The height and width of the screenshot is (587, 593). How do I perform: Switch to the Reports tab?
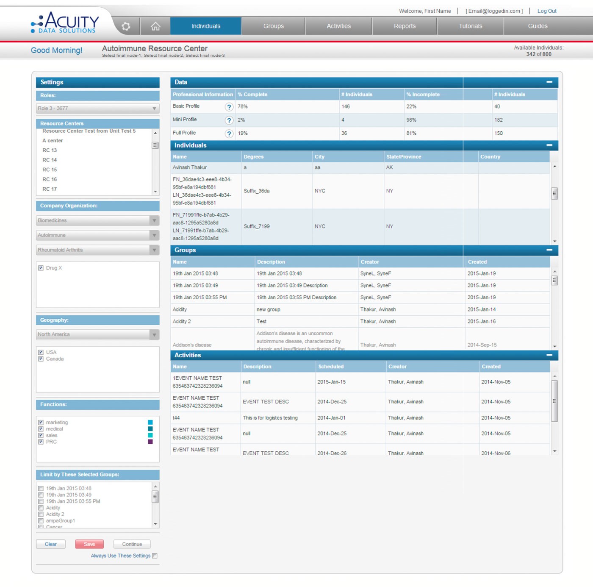tap(404, 26)
